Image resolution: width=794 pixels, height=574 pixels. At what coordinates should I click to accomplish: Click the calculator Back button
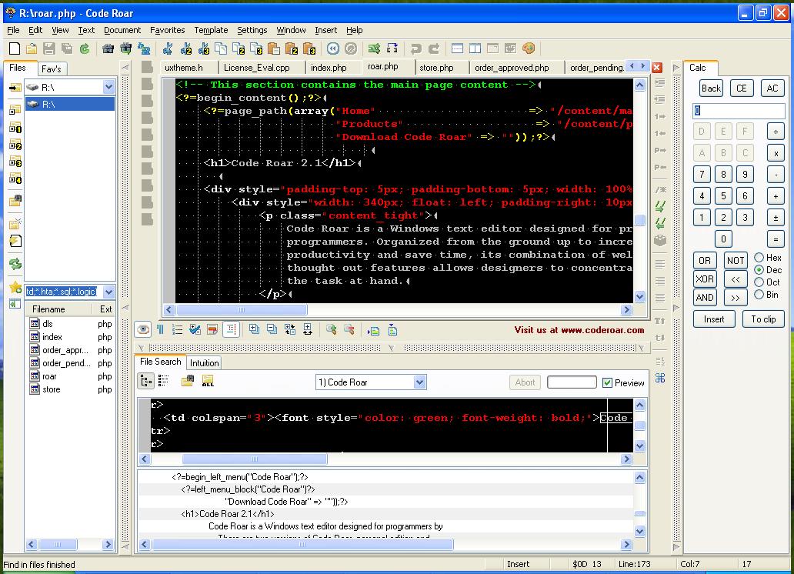[x=711, y=88]
